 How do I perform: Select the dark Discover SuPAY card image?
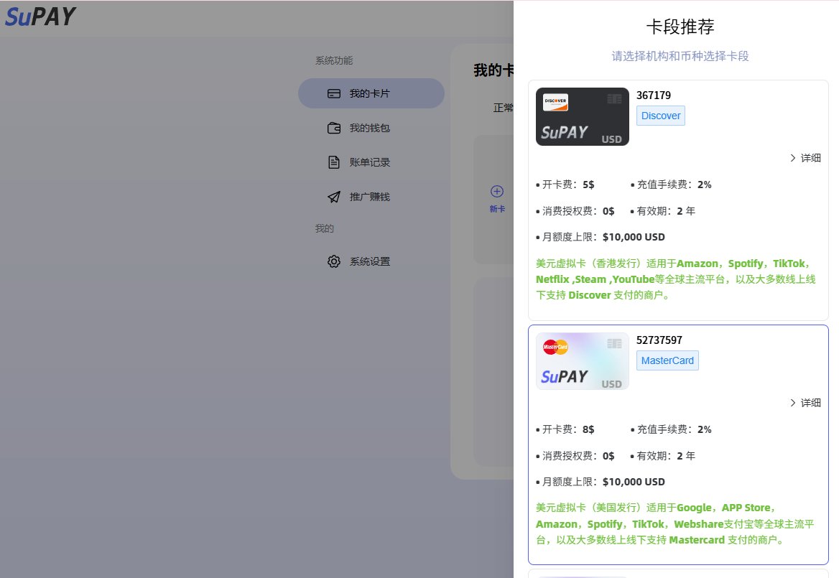(x=582, y=116)
